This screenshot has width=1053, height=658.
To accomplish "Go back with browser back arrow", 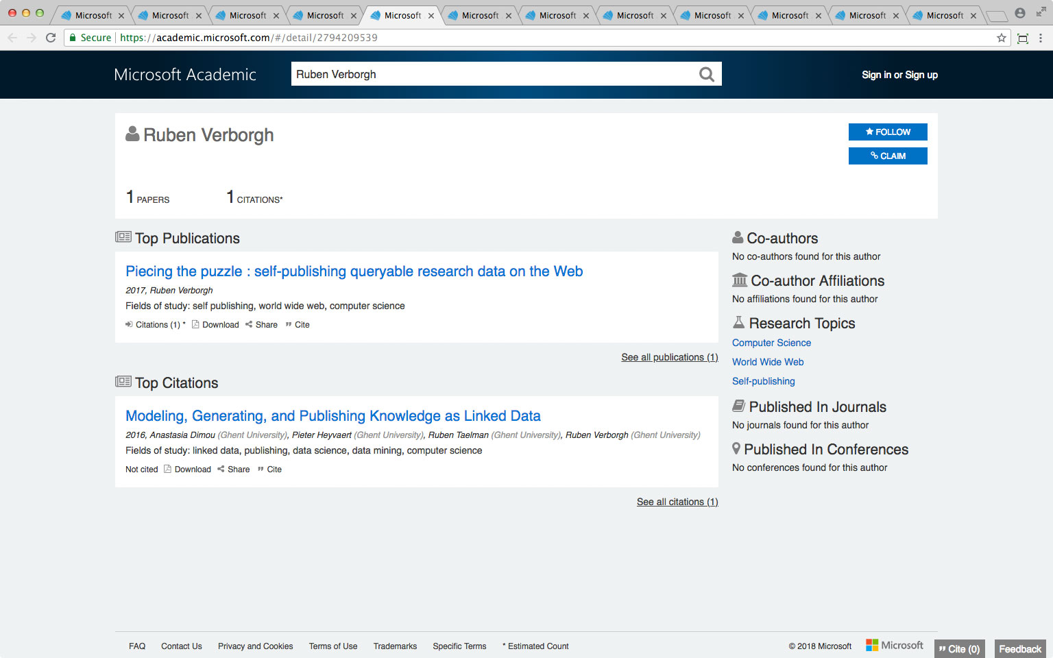I will (12, 38).
